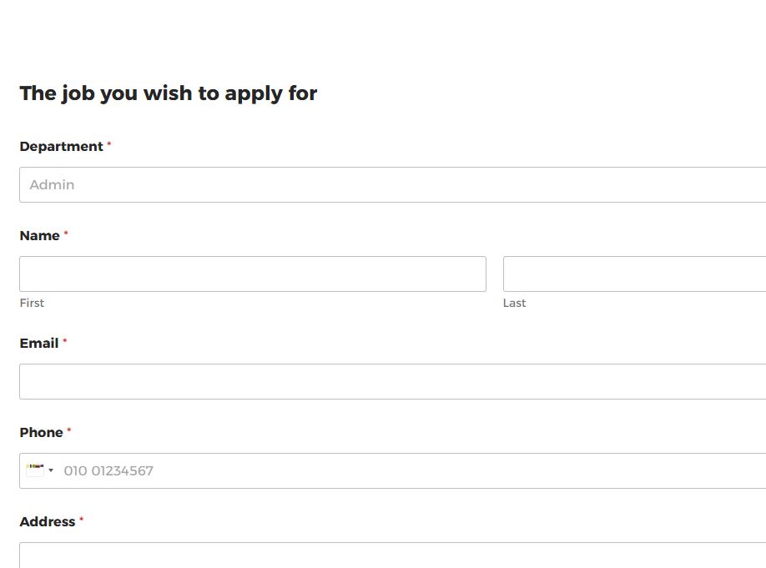Viewport: 766px width, 568px height.
Task: Click the Last name input field
Action: point(634,274)
